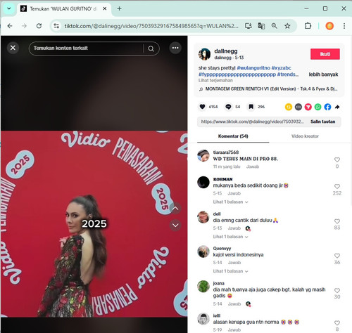The width and height of the screenshot is (352, 333).
Task: Reload the page
Action: 39,26
